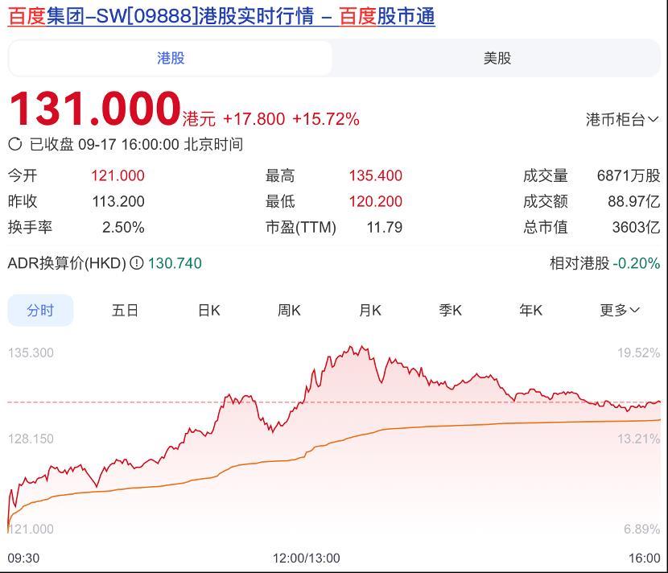668x573 pixels.
Task: Select the 五日 five-day chart view
Action: click(122, 309)
